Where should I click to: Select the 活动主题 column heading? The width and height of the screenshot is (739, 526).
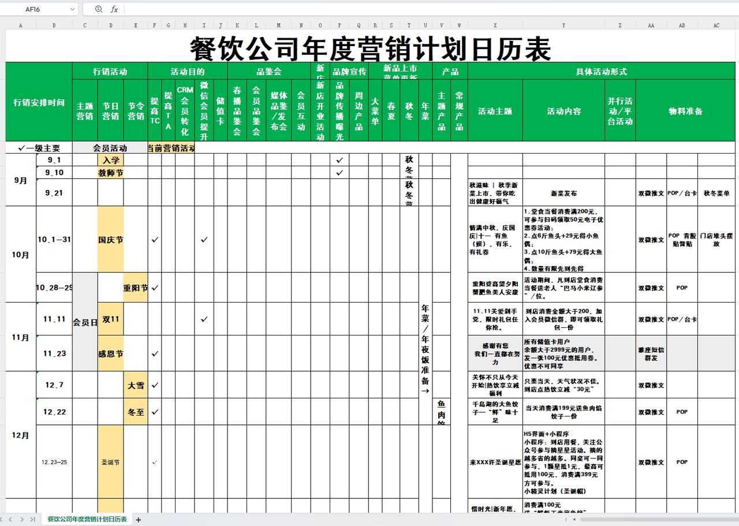[495, 110]
